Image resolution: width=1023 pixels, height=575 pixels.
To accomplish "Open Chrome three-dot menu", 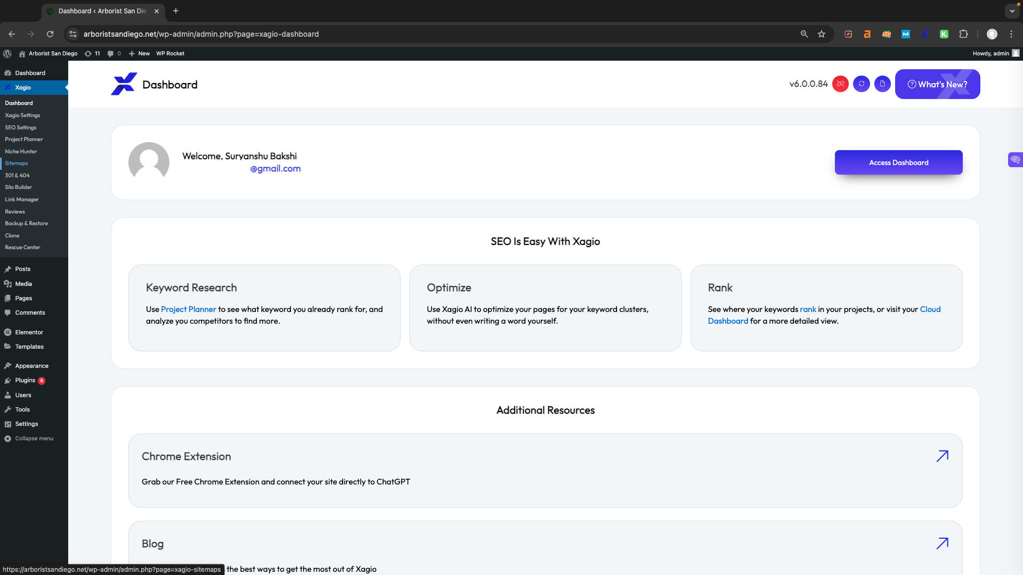I will pos(1011,34).
